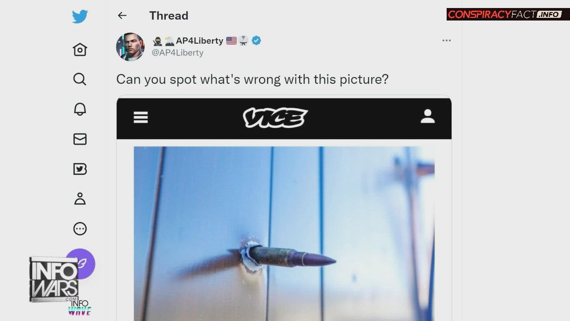
Task: Open the Explore search icon
Action: 80,79
